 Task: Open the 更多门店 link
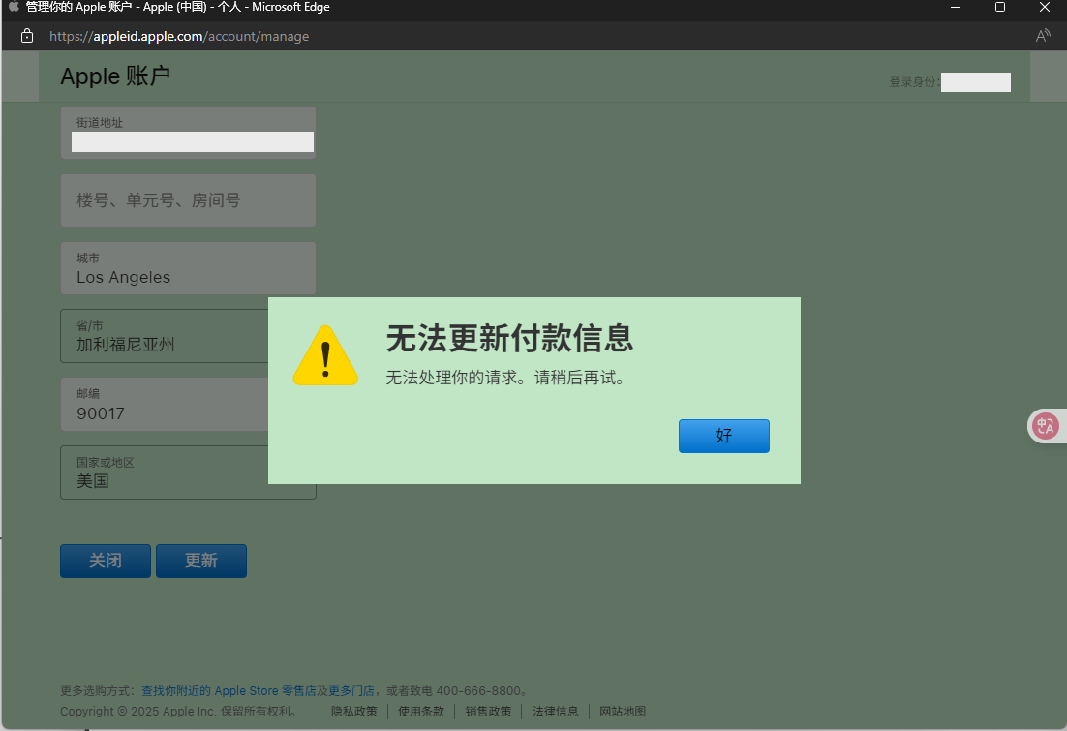(351, 690)
